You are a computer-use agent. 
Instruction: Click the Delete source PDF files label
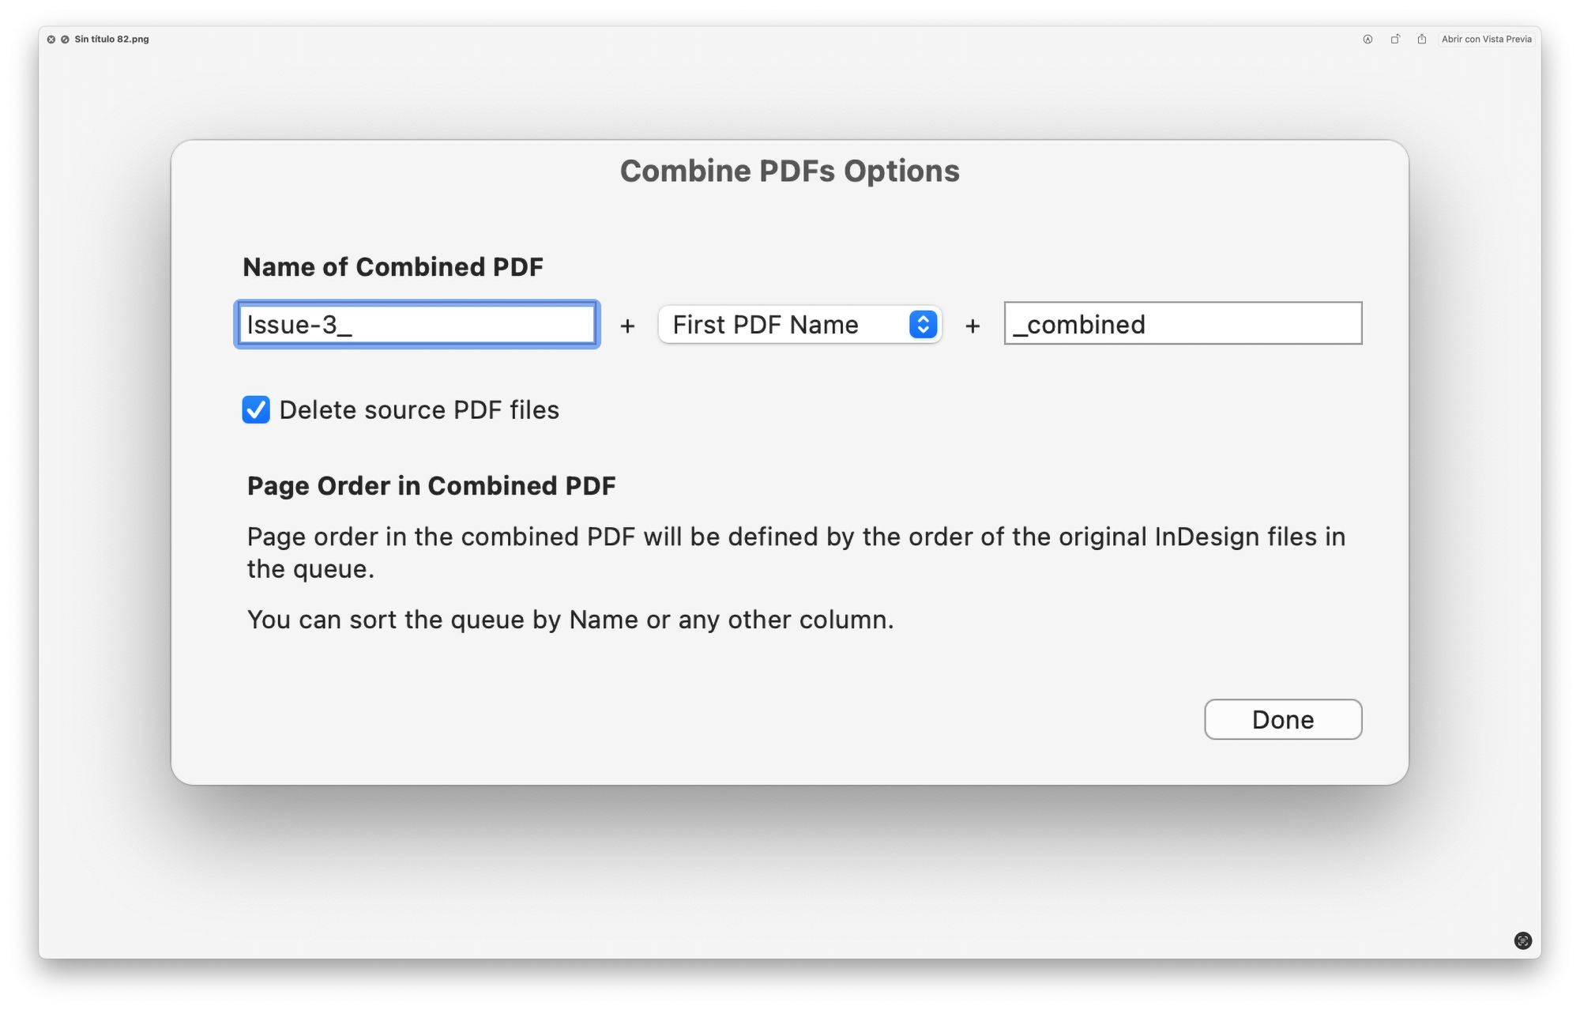point(419,410)
